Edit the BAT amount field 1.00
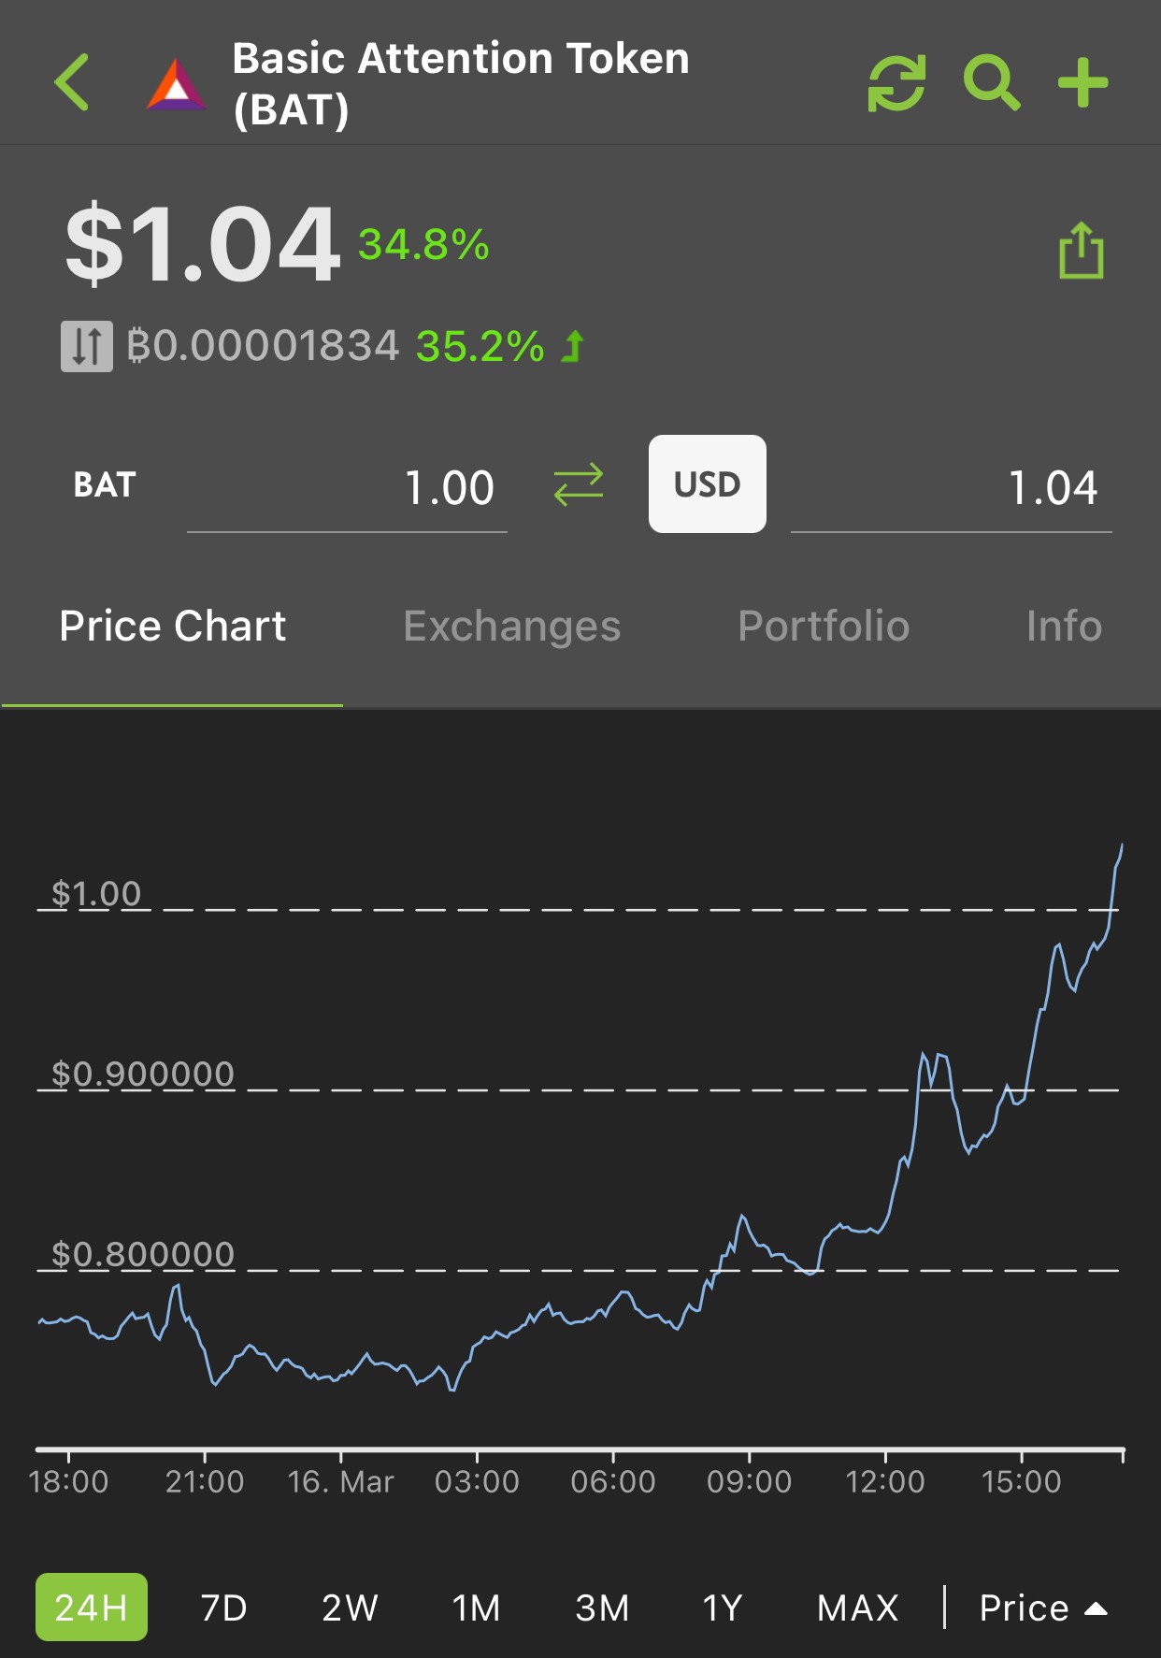1161x1658 pixels. click(347, 489)
